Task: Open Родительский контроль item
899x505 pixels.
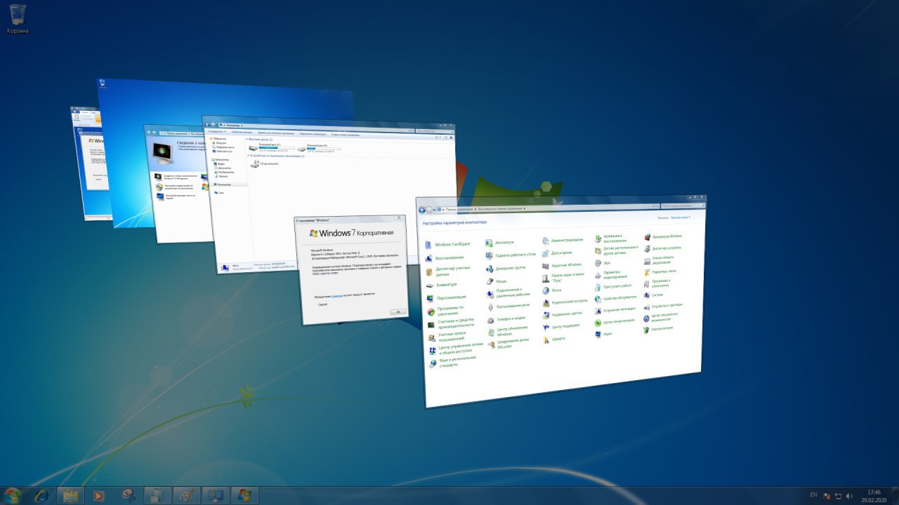Action: (x=565, y=302)
